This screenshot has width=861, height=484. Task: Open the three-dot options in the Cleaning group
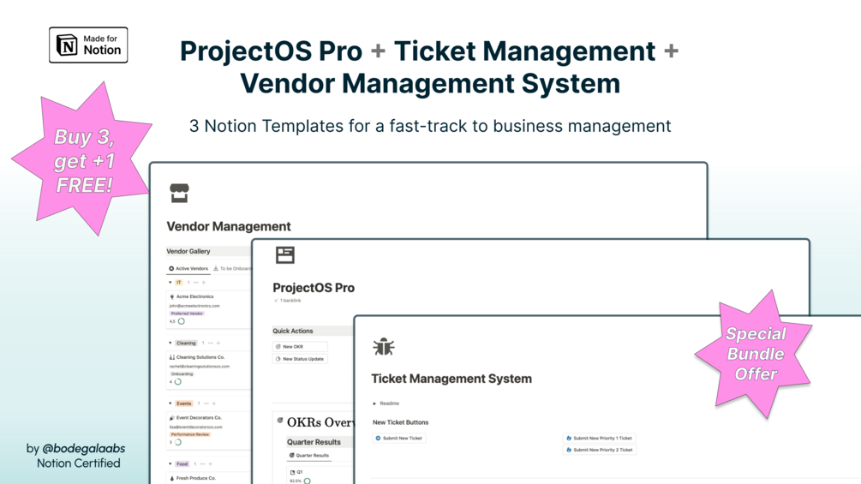210,343
